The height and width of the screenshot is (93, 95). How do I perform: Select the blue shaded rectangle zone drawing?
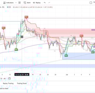coord(79,56)
